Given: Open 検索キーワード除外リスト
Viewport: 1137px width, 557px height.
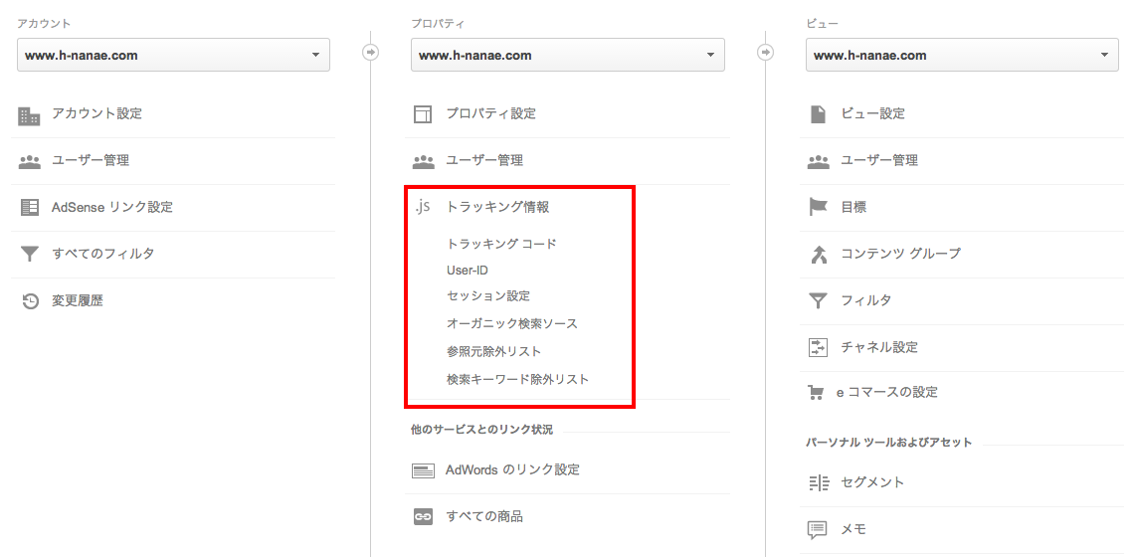Looking at the screenshot, I should (x=517, y=379).
